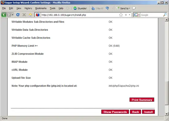The height and width of the screenshot is (121, 169).
Task: Click the Google search input box
Action: [151, 15]
